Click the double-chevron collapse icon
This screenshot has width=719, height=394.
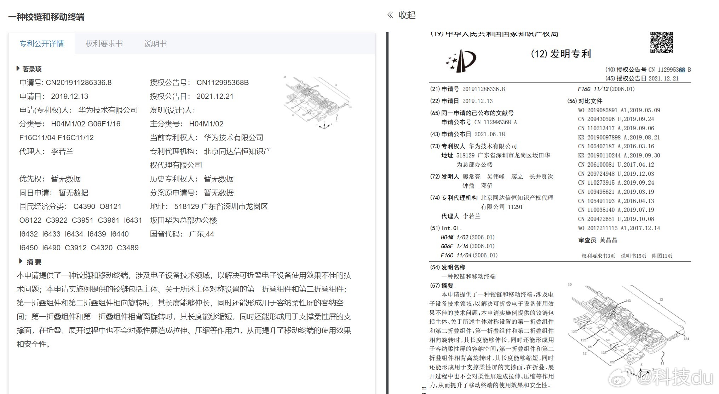pos(390,15)
